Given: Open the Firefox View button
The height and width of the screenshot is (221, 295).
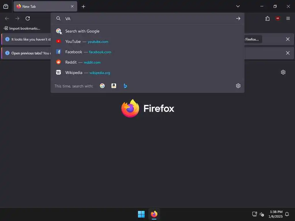Looking at the screenshot, I should coord(6,6).
